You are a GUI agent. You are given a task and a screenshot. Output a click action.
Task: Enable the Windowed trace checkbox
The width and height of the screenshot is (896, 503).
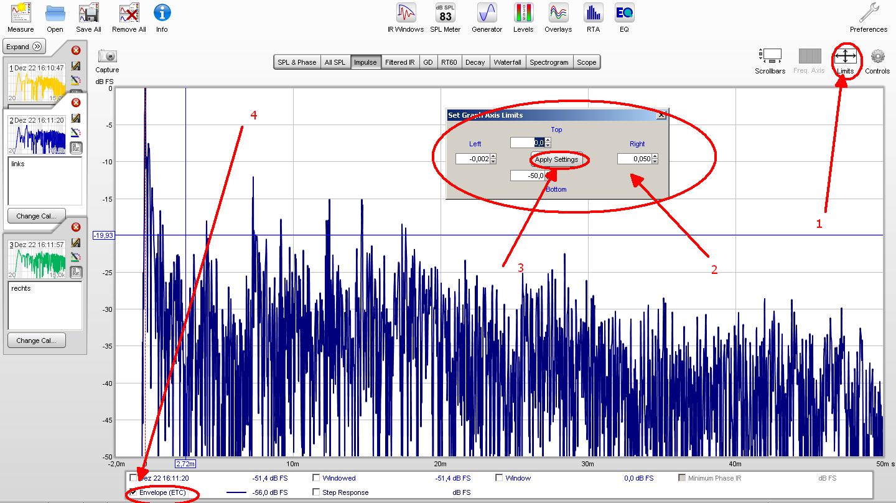[316, 477]
